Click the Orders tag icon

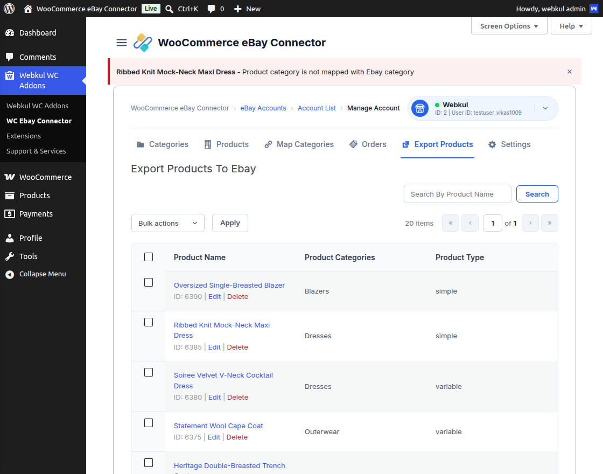(x=353, y=144)
